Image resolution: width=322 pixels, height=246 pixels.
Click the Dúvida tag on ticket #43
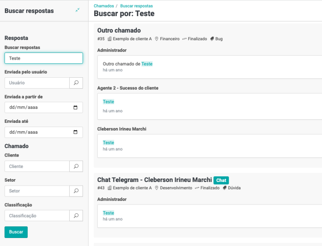pyautogui.click(x=233, y=188)
